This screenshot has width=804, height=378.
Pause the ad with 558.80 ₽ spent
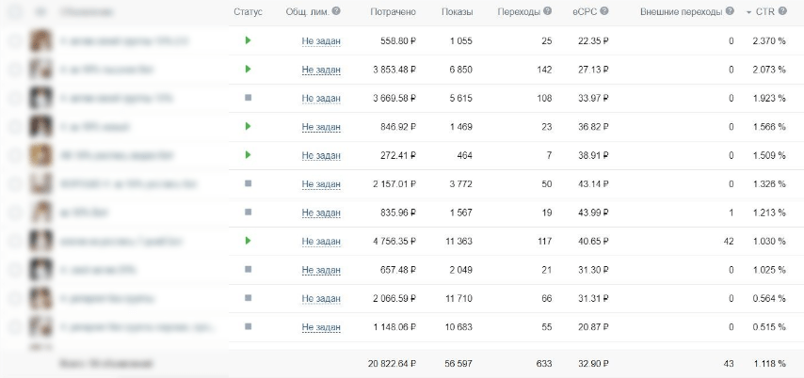click(x=249, y=39)
